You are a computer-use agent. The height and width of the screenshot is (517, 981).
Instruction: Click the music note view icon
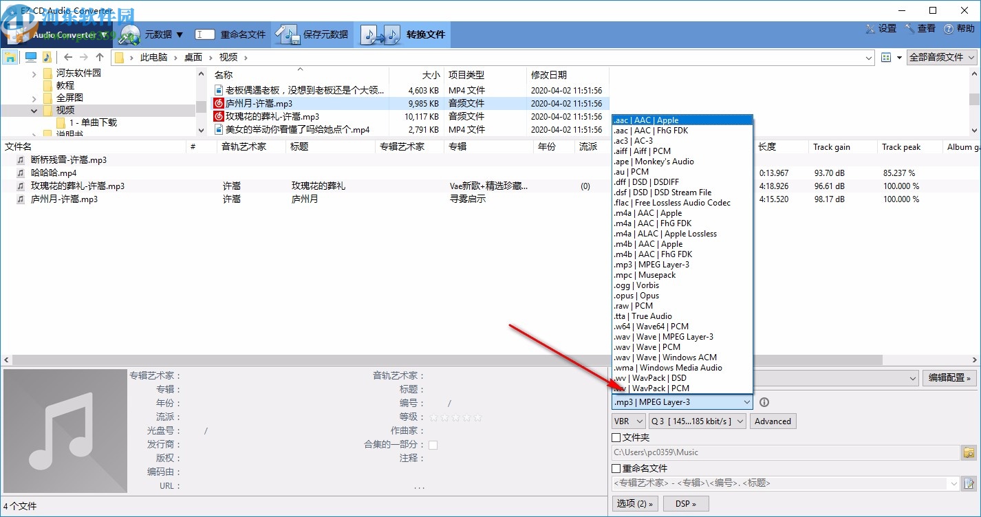point(45,57)
